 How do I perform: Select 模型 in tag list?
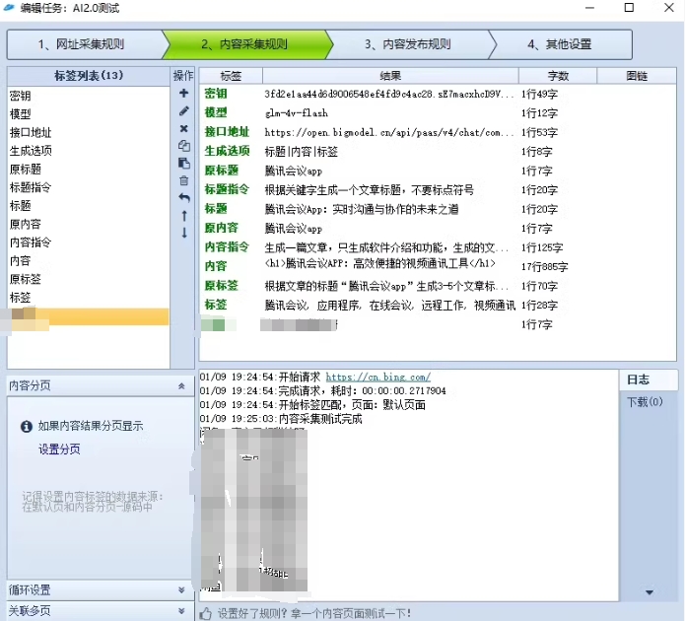(89, 114)
